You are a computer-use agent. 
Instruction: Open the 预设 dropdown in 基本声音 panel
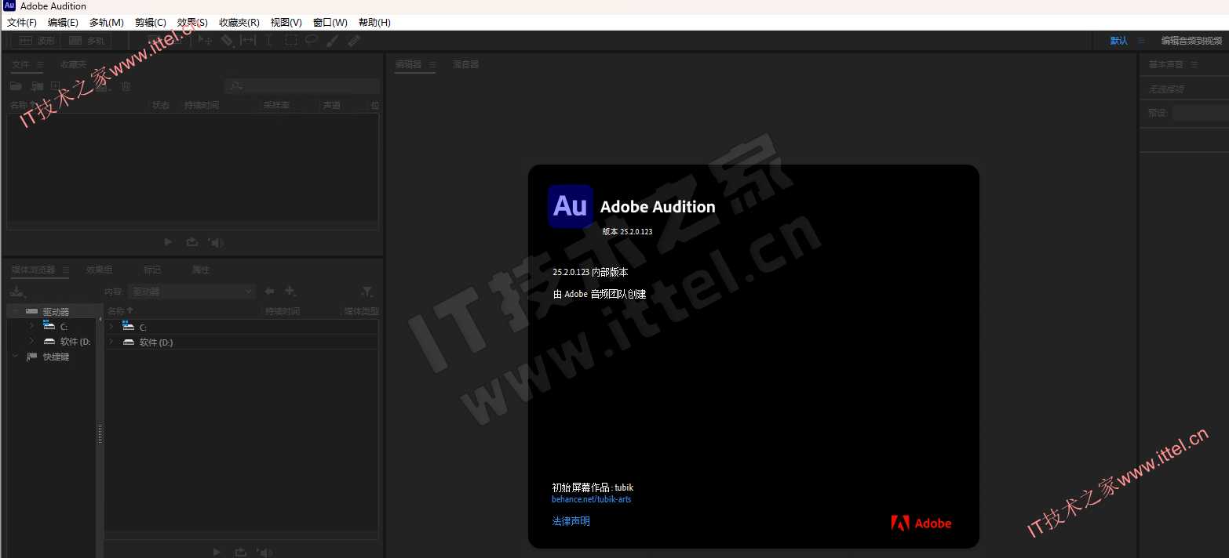(x=1201, y=113)
